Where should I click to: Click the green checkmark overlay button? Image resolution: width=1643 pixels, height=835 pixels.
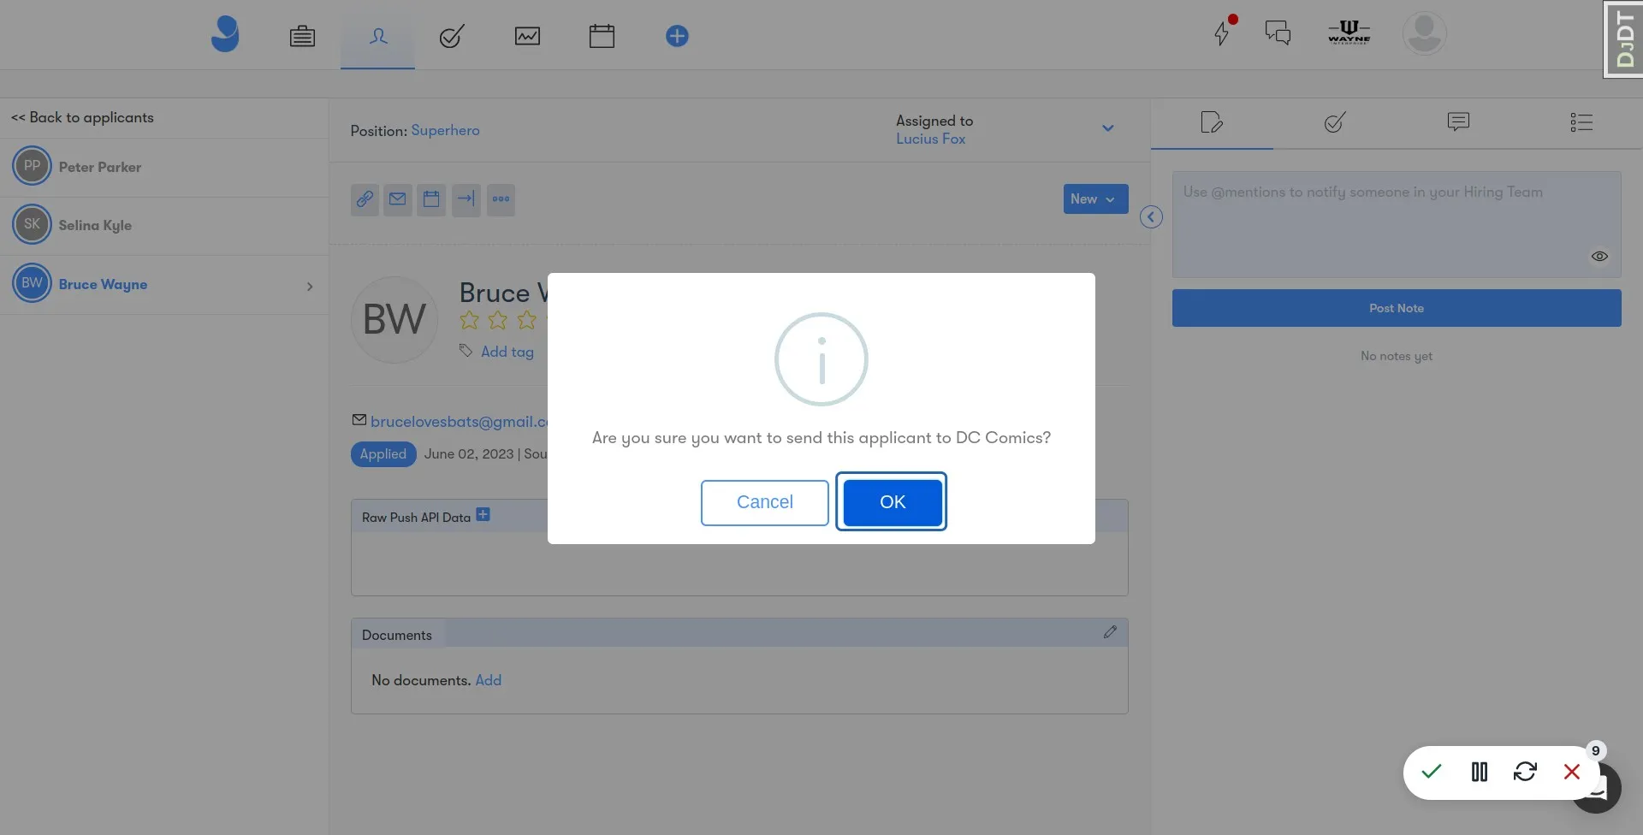coord(1432,772)
